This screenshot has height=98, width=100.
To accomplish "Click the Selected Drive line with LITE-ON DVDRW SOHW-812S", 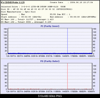I will 33,7.
